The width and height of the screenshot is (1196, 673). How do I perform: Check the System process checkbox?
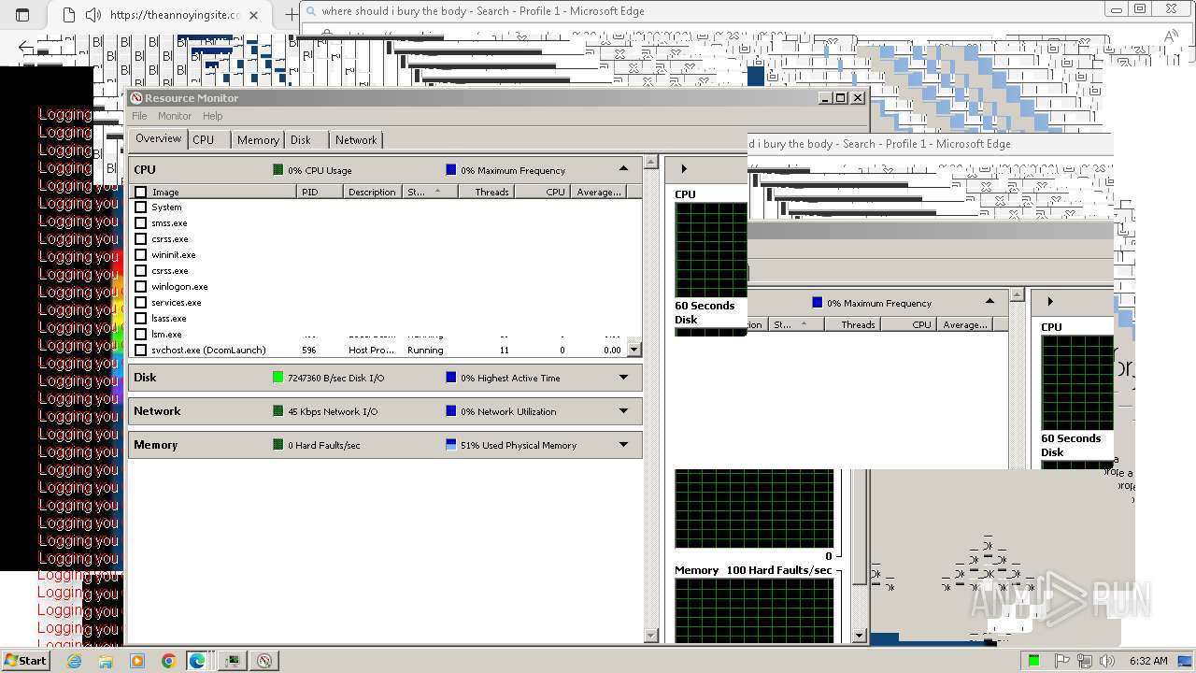[x=141, y=208]
